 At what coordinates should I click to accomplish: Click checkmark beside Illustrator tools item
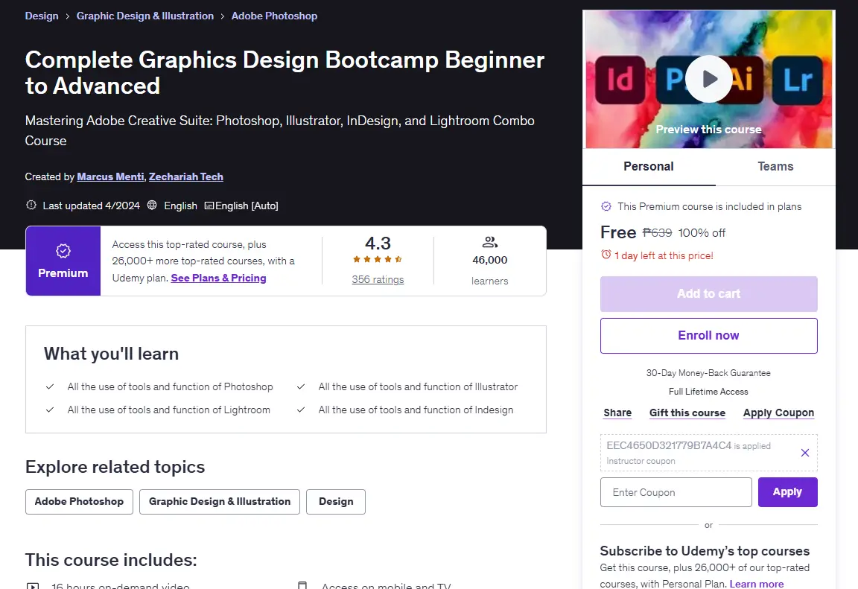(301, 386)
